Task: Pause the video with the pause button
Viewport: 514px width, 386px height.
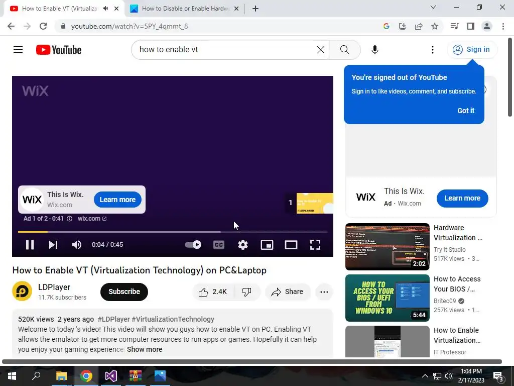Action: coord(30,245)
